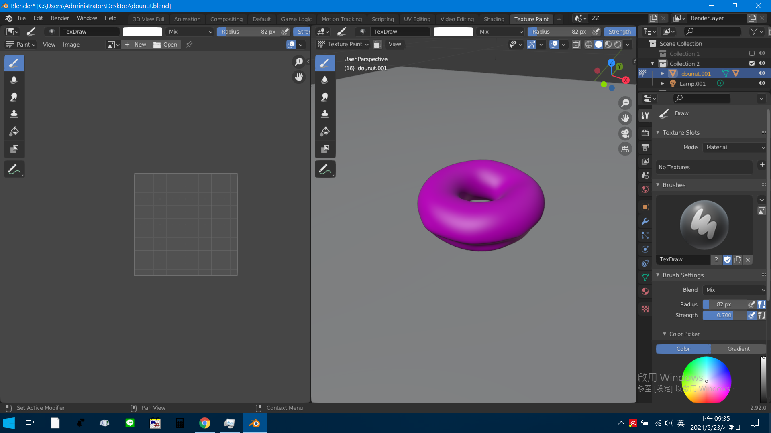
Task: Switch to the UV Editing workspace tab
Action: (417, 19)
